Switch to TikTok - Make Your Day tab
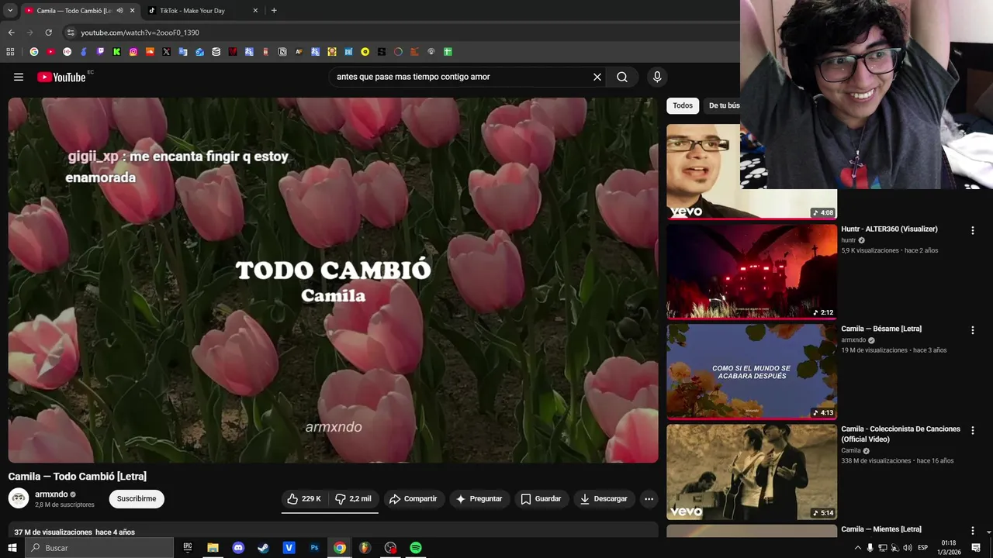Image resolution: width=993 pixels, height=558 pixels. [192, 11]
